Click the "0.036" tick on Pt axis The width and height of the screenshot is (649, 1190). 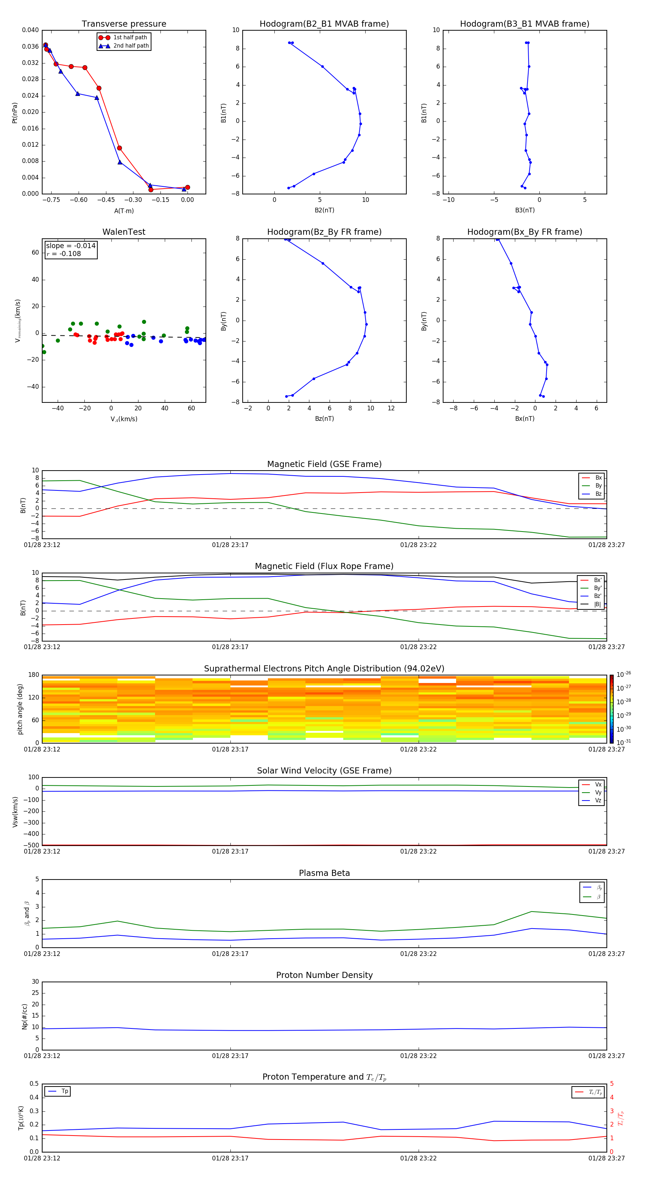point(30,47)
